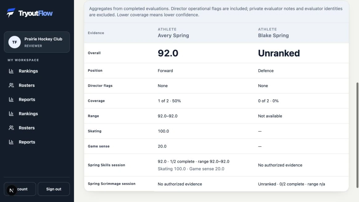
Task: Click coverage value 1 of 2 · 50%
Action: point(169,101)
